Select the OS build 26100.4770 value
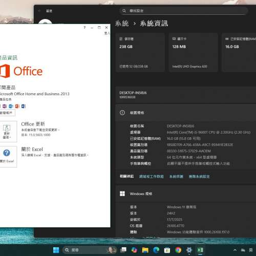Image resolution: width=256 pixels, height=256 pixels. [x=176, y=226]
